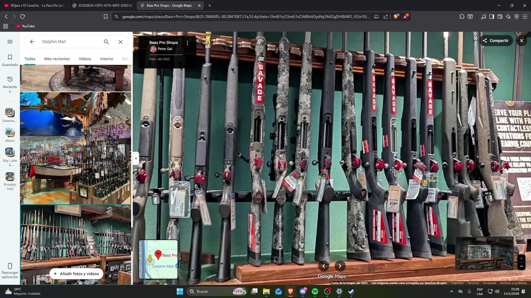Click the address bar URL
This screenshot has height=298, width=531.
point(246,17)
